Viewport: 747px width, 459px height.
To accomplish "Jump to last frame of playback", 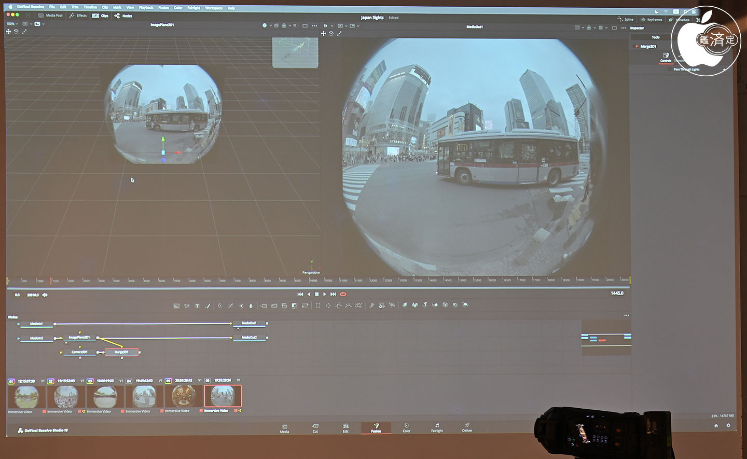I will tap(333, 294).
